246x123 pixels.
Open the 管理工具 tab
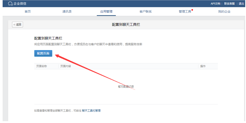(x=185, y=11)
